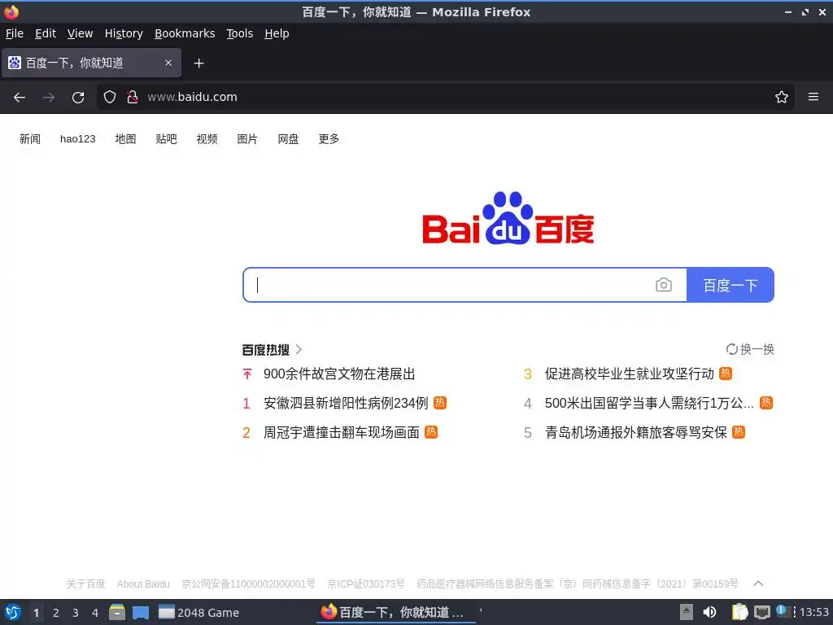Switch to workspace 2 in taskbar
Screen dimensions: 833x625
coord(56,613)
